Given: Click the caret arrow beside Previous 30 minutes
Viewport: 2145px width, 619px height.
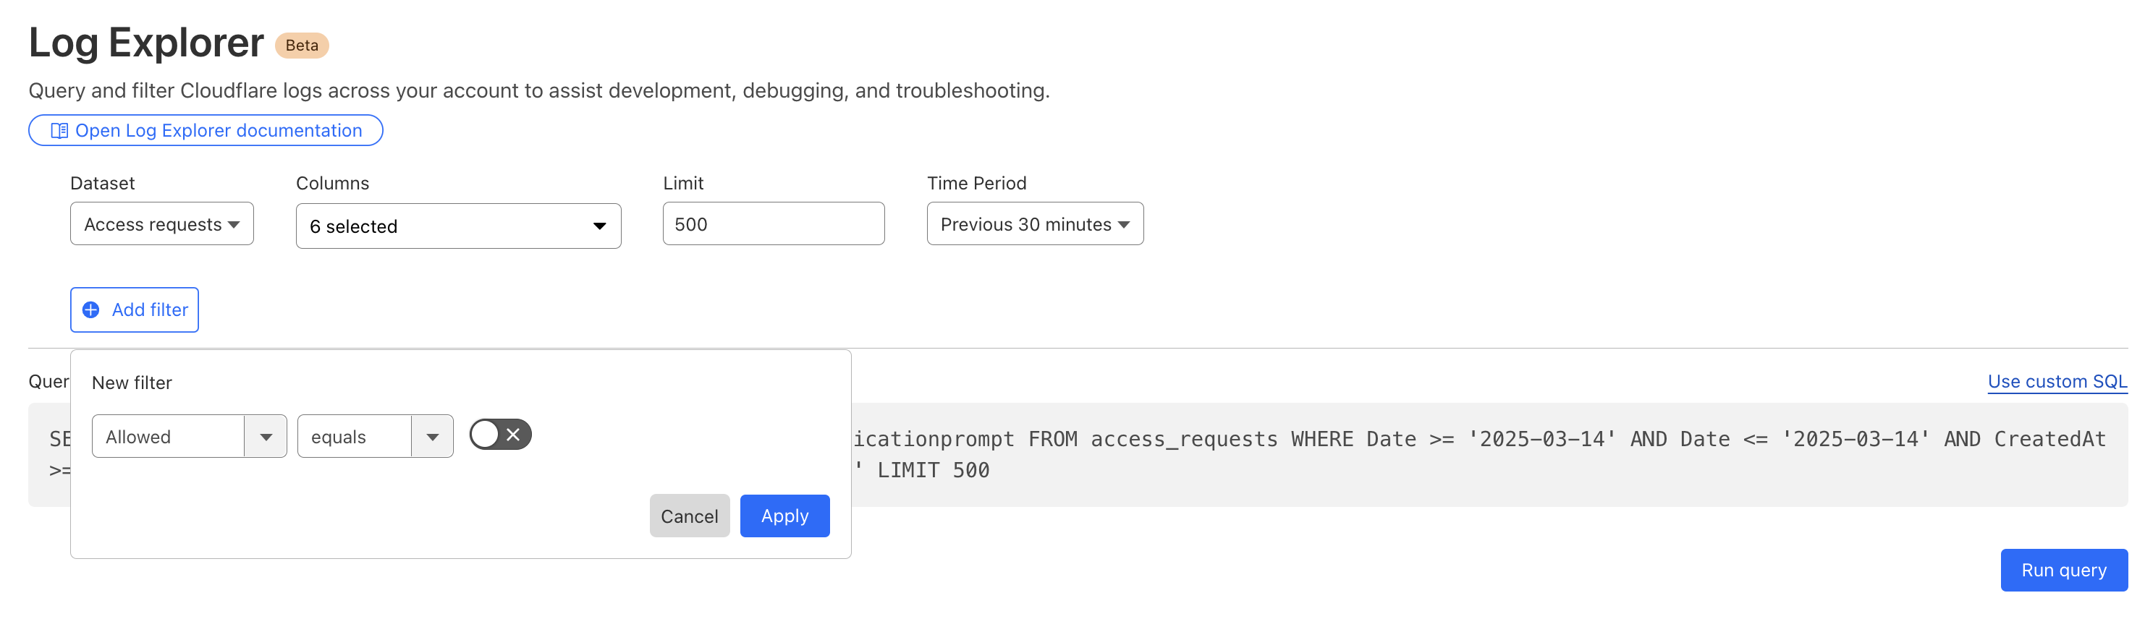Looking at the screenshot, I should point(1123,225).
